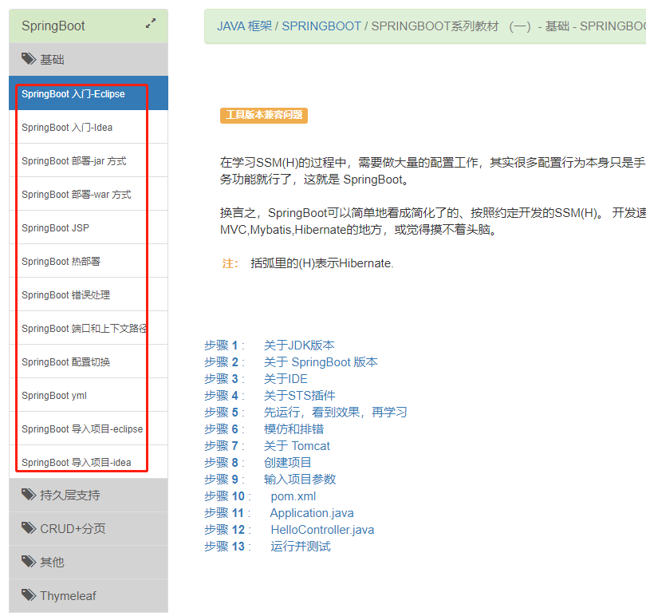Open SpringBoot 部署-jar 方式 lesson
Viewport: 646px width, 616px height.
pos(89,160)
